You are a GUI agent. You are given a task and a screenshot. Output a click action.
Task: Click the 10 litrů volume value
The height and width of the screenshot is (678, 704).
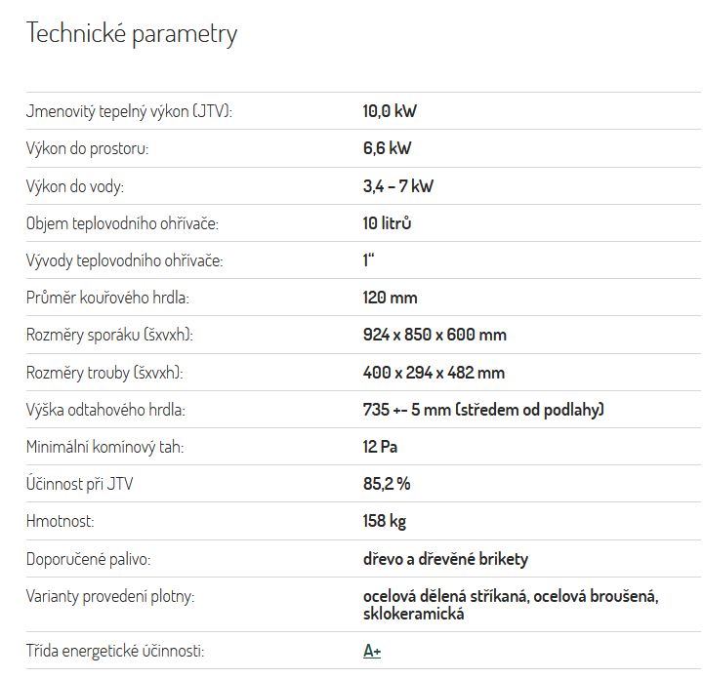point(387,223)
